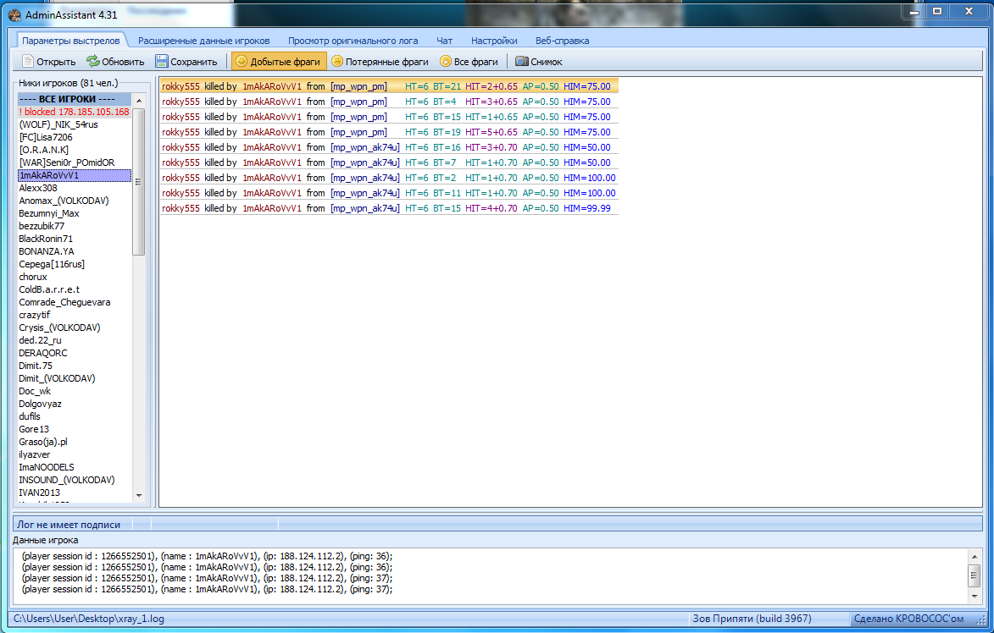Select player BlackRonin71
Screen dimensions: 994x633
[75, 239]
